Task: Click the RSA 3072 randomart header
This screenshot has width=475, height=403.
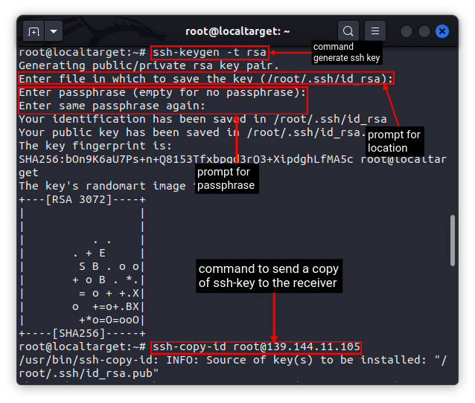Action: coord(82,199)
